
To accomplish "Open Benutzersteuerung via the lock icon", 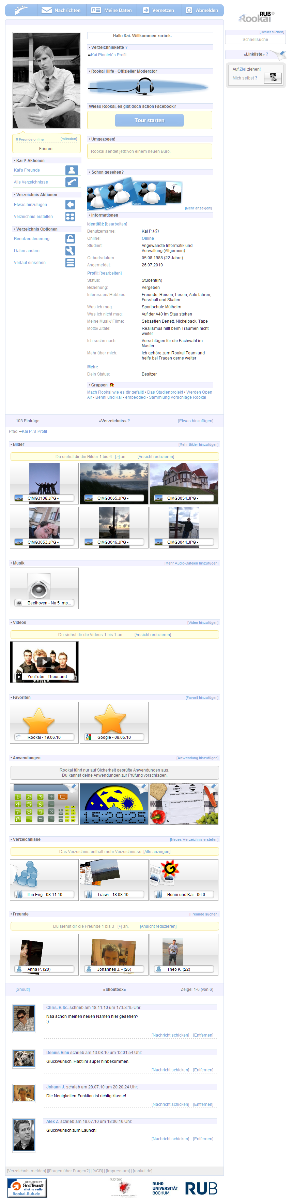I will coord(70,239).
